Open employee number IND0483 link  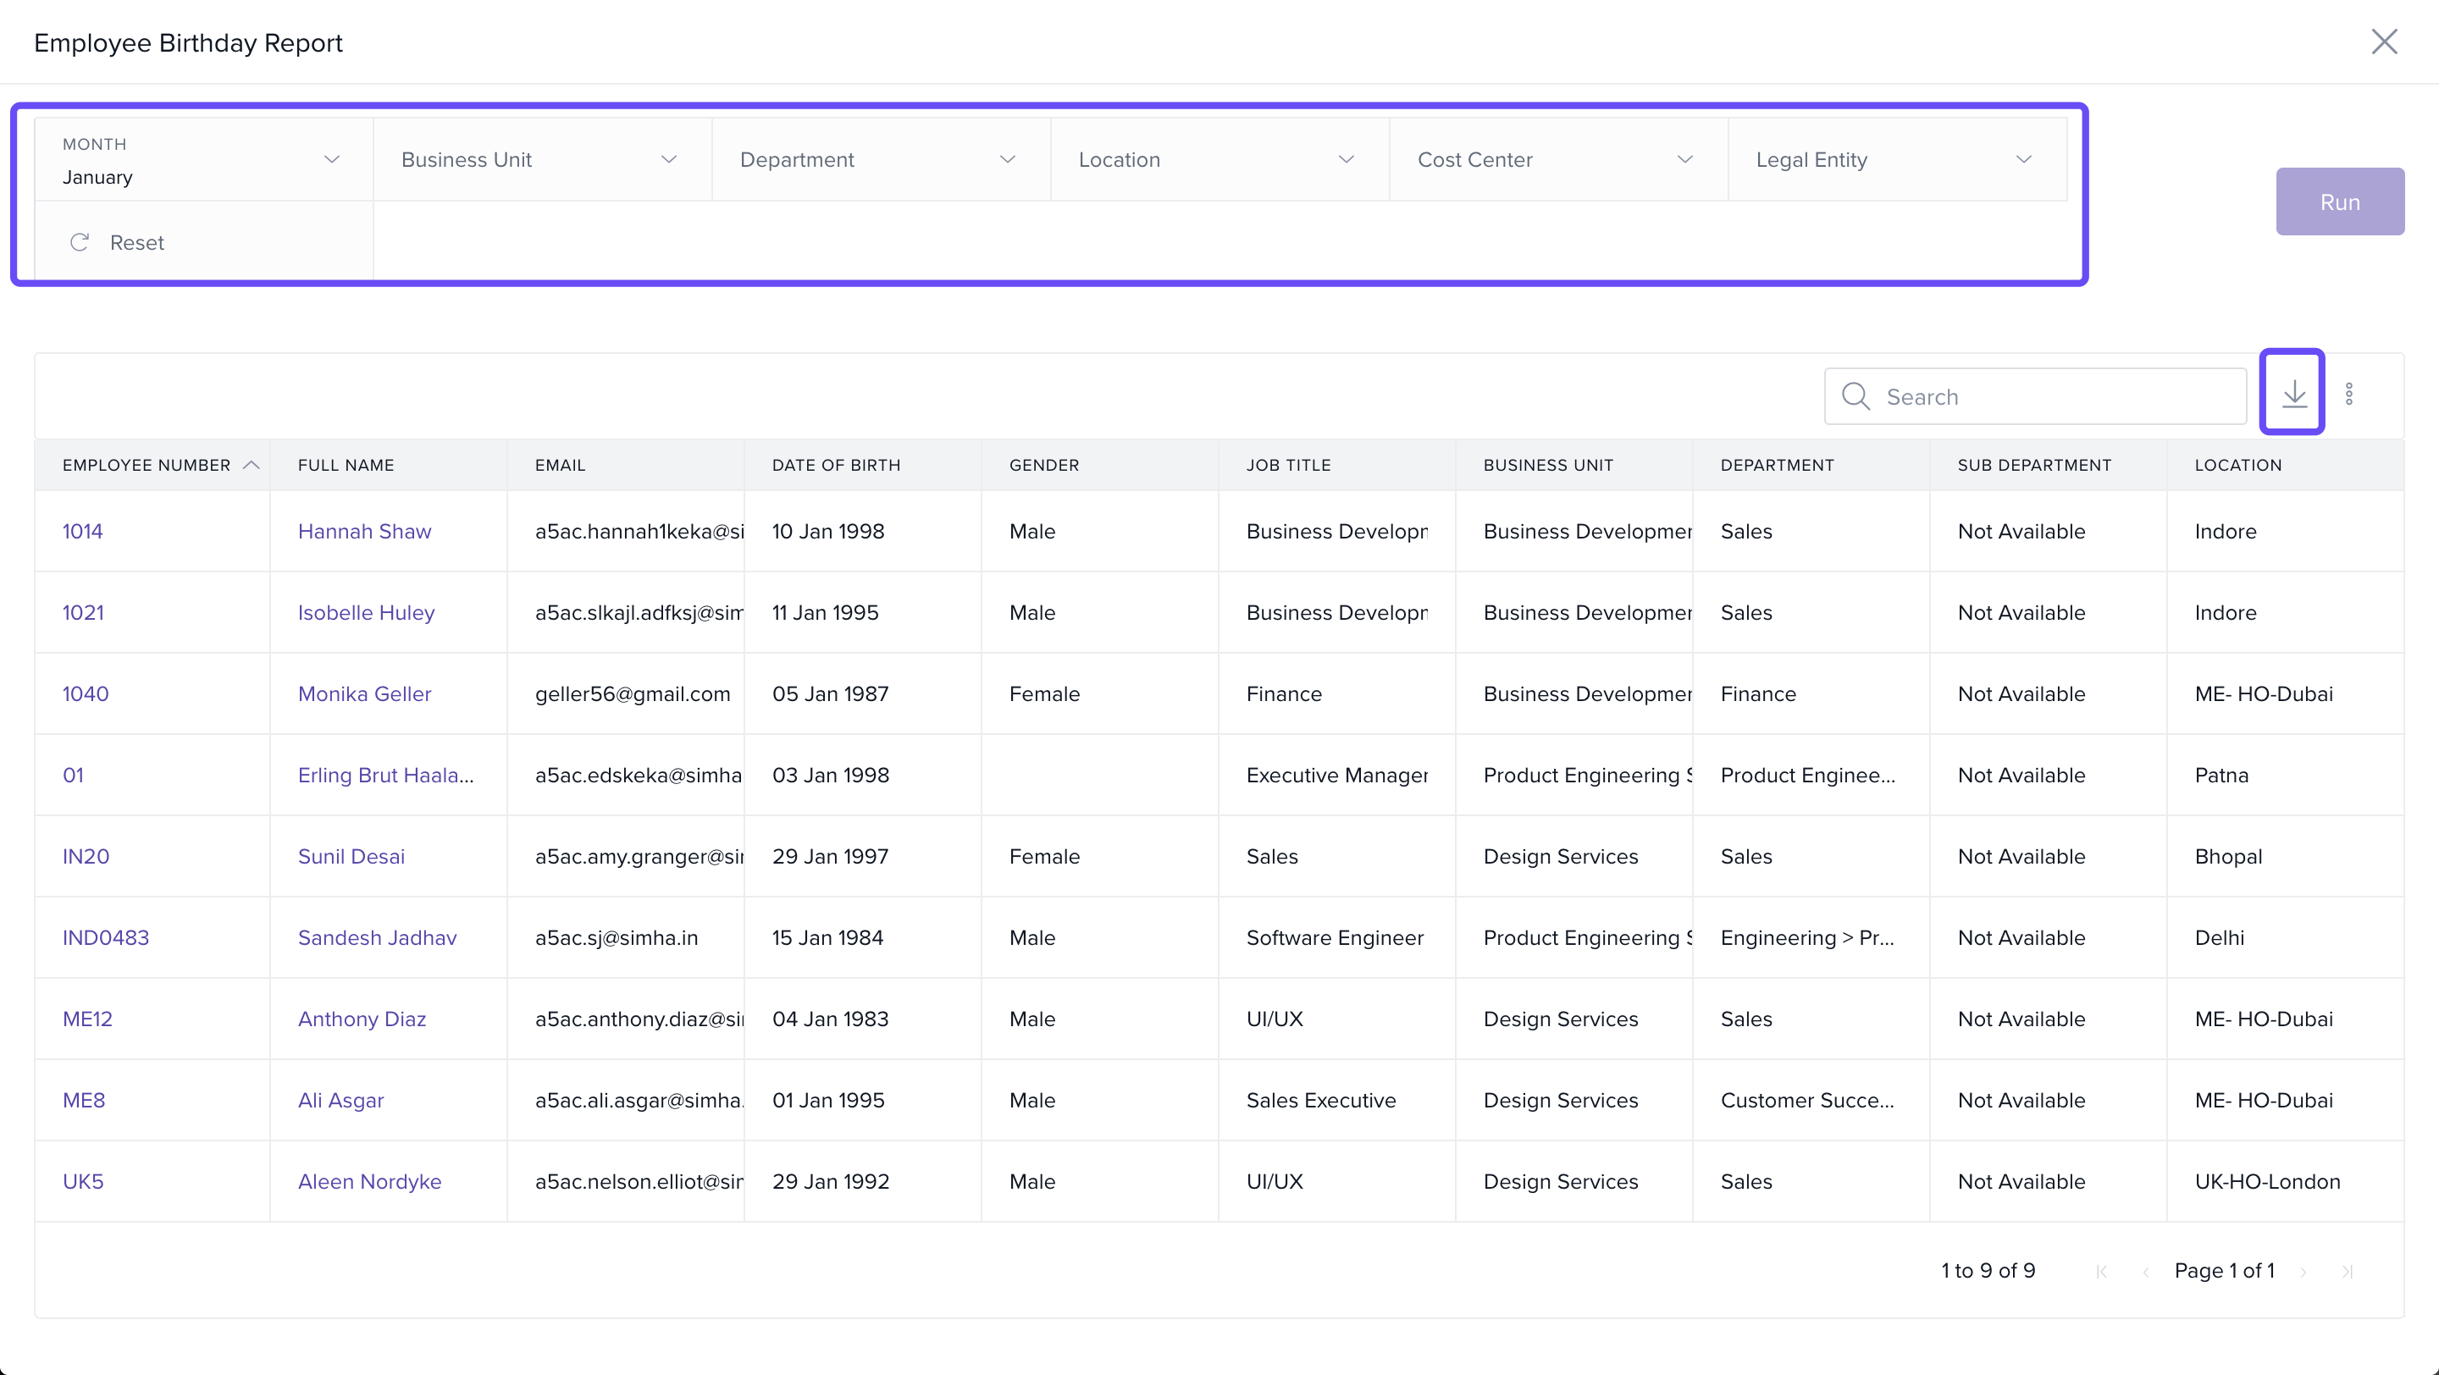click(105, 937)
